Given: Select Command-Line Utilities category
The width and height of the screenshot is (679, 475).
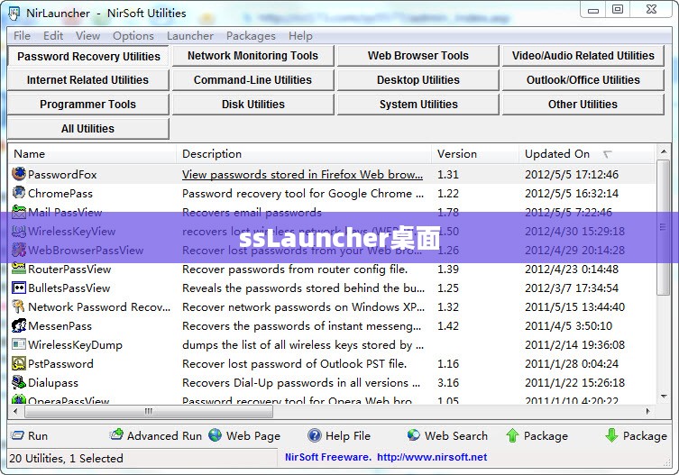Looking at the screenshot, I should coord(252,80).
